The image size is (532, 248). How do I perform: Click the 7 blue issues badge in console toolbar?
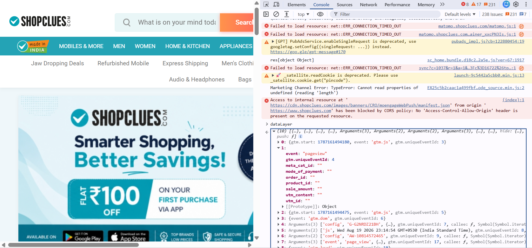(523, 14)
